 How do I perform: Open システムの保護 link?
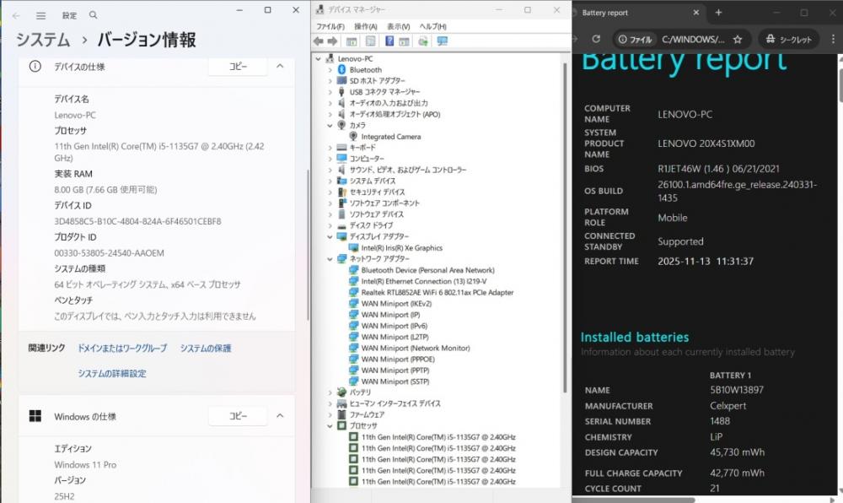[206, 348]
